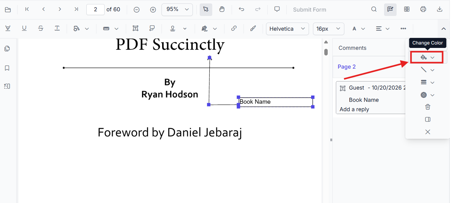Open the 95% zoom dropdown
The height and width of the screenshot is (203, 452).
click(x=177, y=9)
